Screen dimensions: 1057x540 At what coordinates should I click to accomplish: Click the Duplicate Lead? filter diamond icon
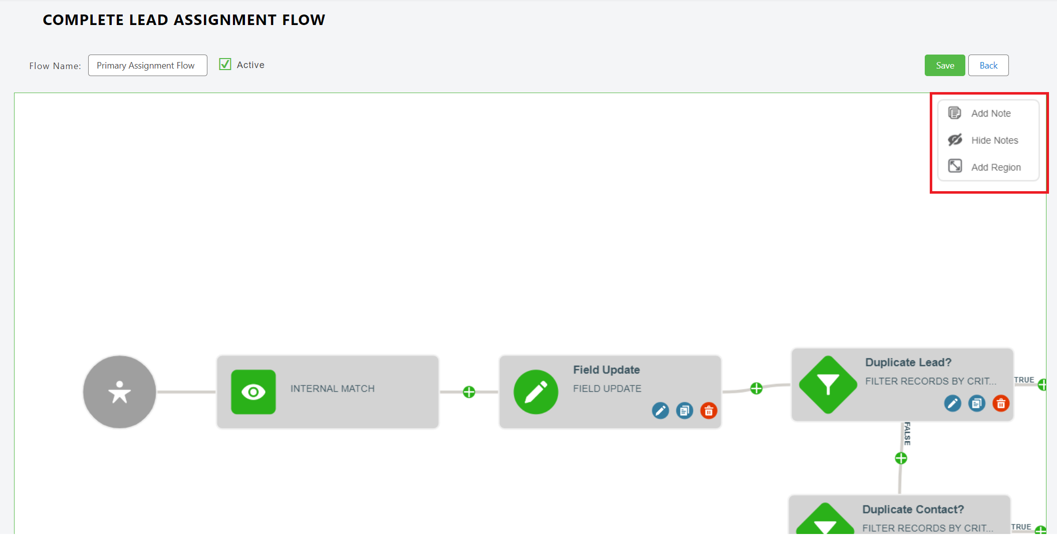point(828,385)
